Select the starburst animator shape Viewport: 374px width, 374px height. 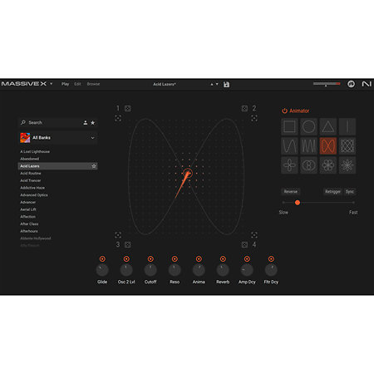pos(347,165)
